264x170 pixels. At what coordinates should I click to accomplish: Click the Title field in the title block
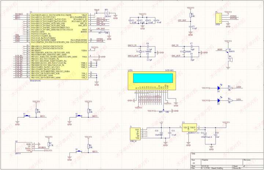point(227,155)
